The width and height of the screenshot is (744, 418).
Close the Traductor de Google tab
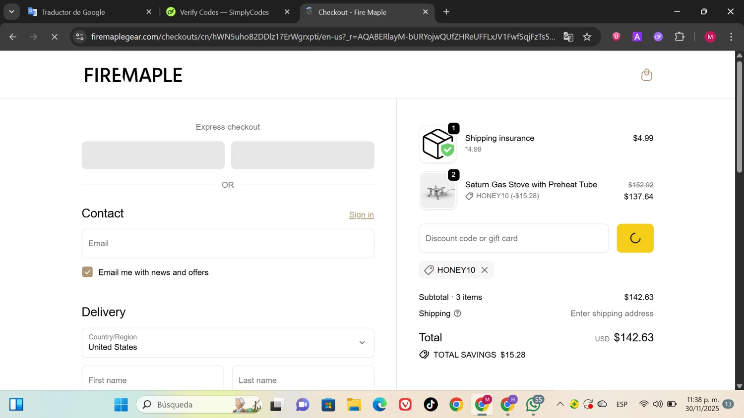(x=149, y=12)
